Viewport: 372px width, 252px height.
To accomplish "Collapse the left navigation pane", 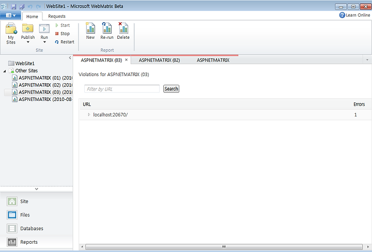I will [70, 58].
